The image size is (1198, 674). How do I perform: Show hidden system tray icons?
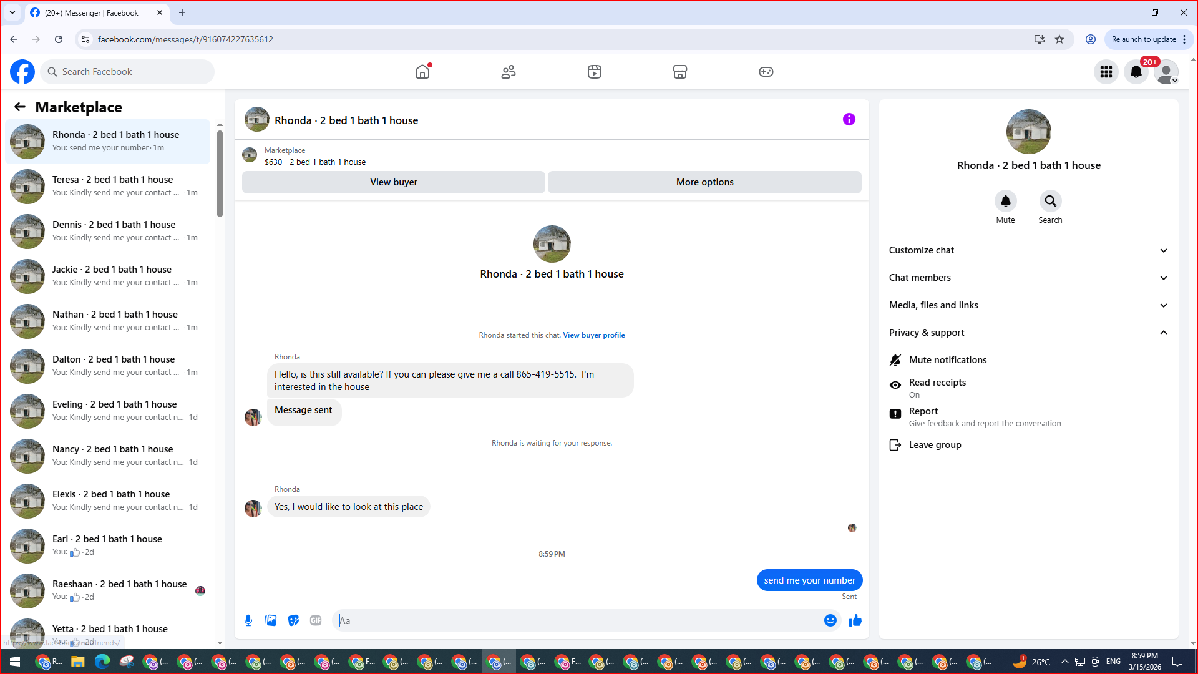tap(1064, 662)
